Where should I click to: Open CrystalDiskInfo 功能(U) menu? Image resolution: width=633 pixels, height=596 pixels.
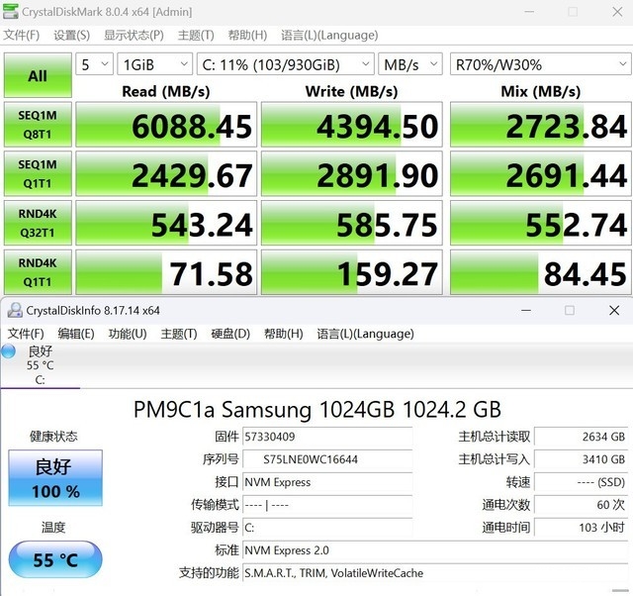tap(128, 334)
